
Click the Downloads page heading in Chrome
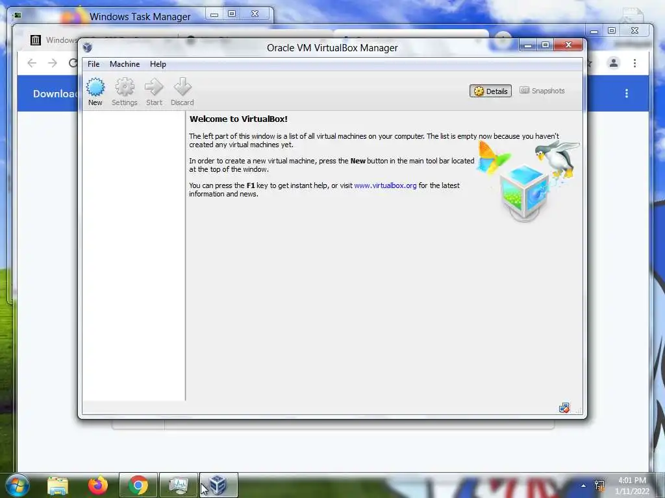(55, 93)
